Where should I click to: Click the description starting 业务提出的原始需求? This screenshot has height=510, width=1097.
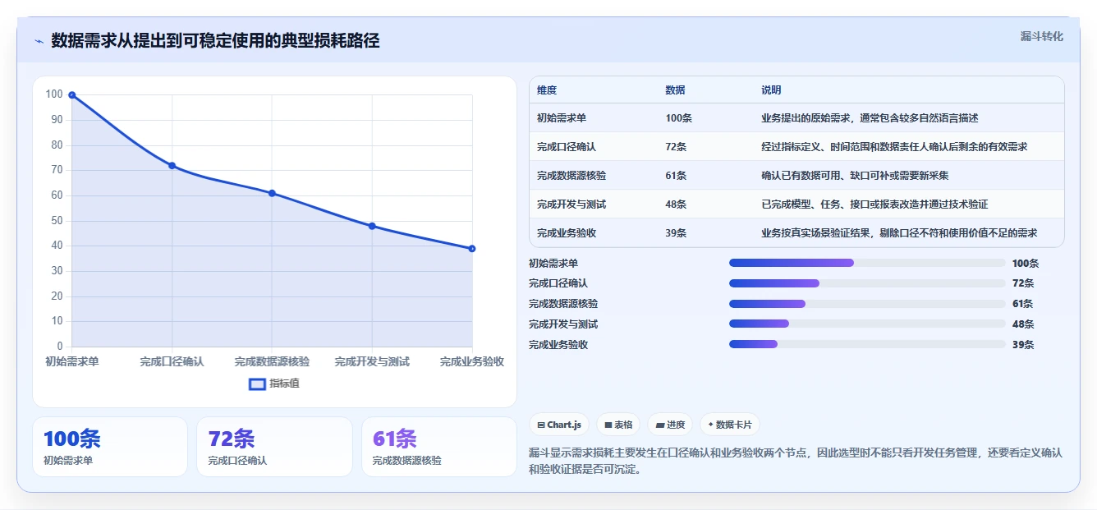[x=870, y=118]
